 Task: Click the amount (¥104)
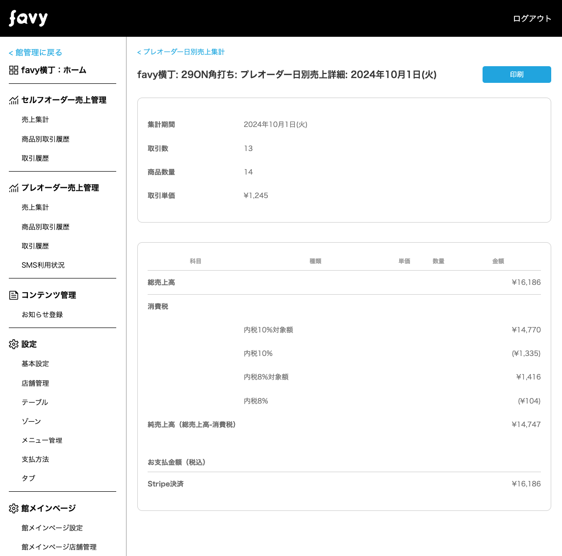click(529, 401)
